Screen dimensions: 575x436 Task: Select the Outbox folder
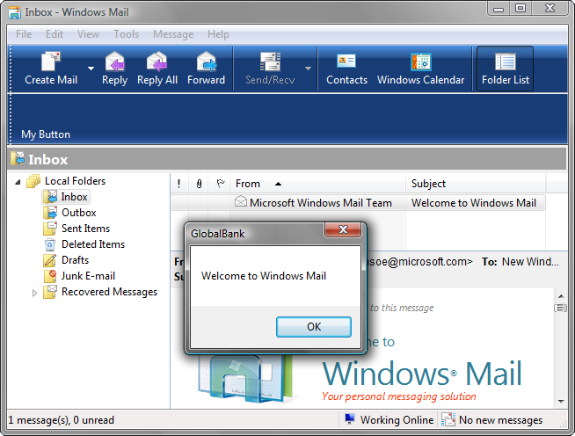click(x=78, y=213)
